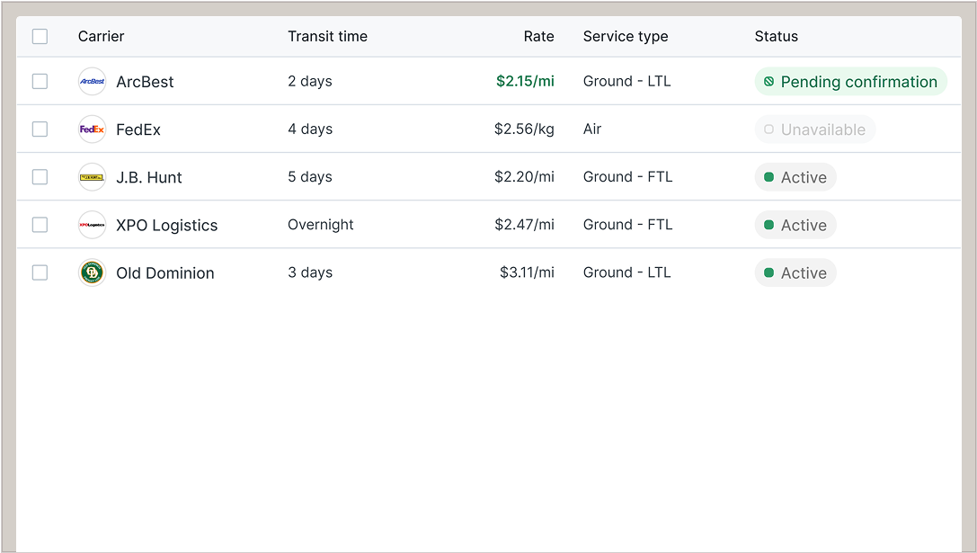This screenshot has height=553, width=977.
Task: Click the Active badge for J.B. Hunt
Action: tap(795, 177)
